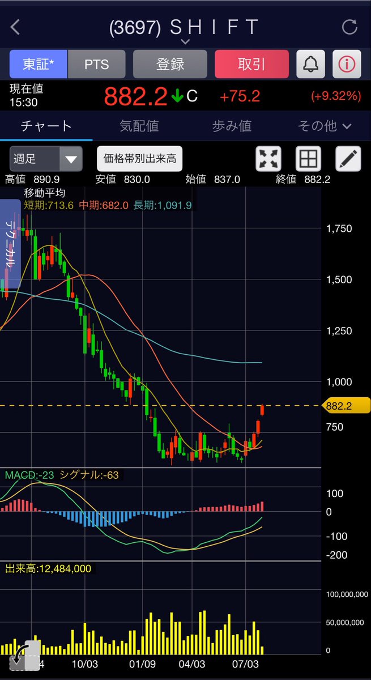Image resolution: width=371 pixels, height=680 pixels.
Task: Tap the シグナル:-63 indicator label
Action: tap(88, 475)
